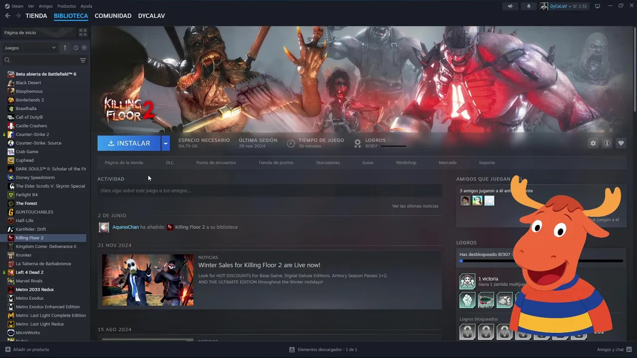Open the advanced filter options icon
The image size is (637, 358).
[x=83, y=60]
